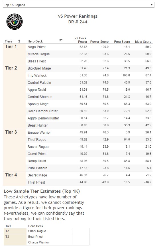Image resolution: width=157 pixels, height=248 pixels.
Task: Select Relic DemonHunter in the table
Action: [42, 111]
